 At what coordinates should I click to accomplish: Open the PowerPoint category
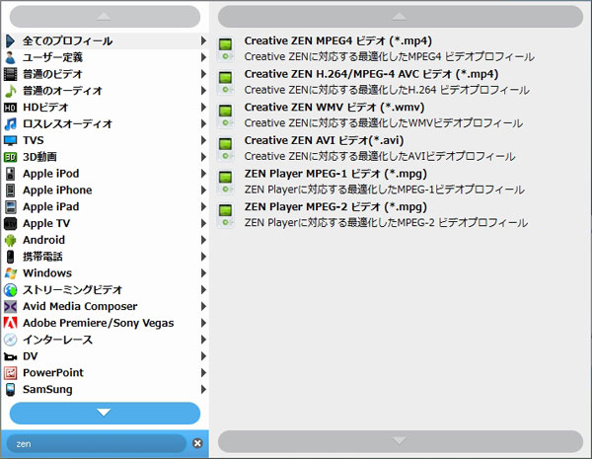pyautogui.click(x=106, y=373)
